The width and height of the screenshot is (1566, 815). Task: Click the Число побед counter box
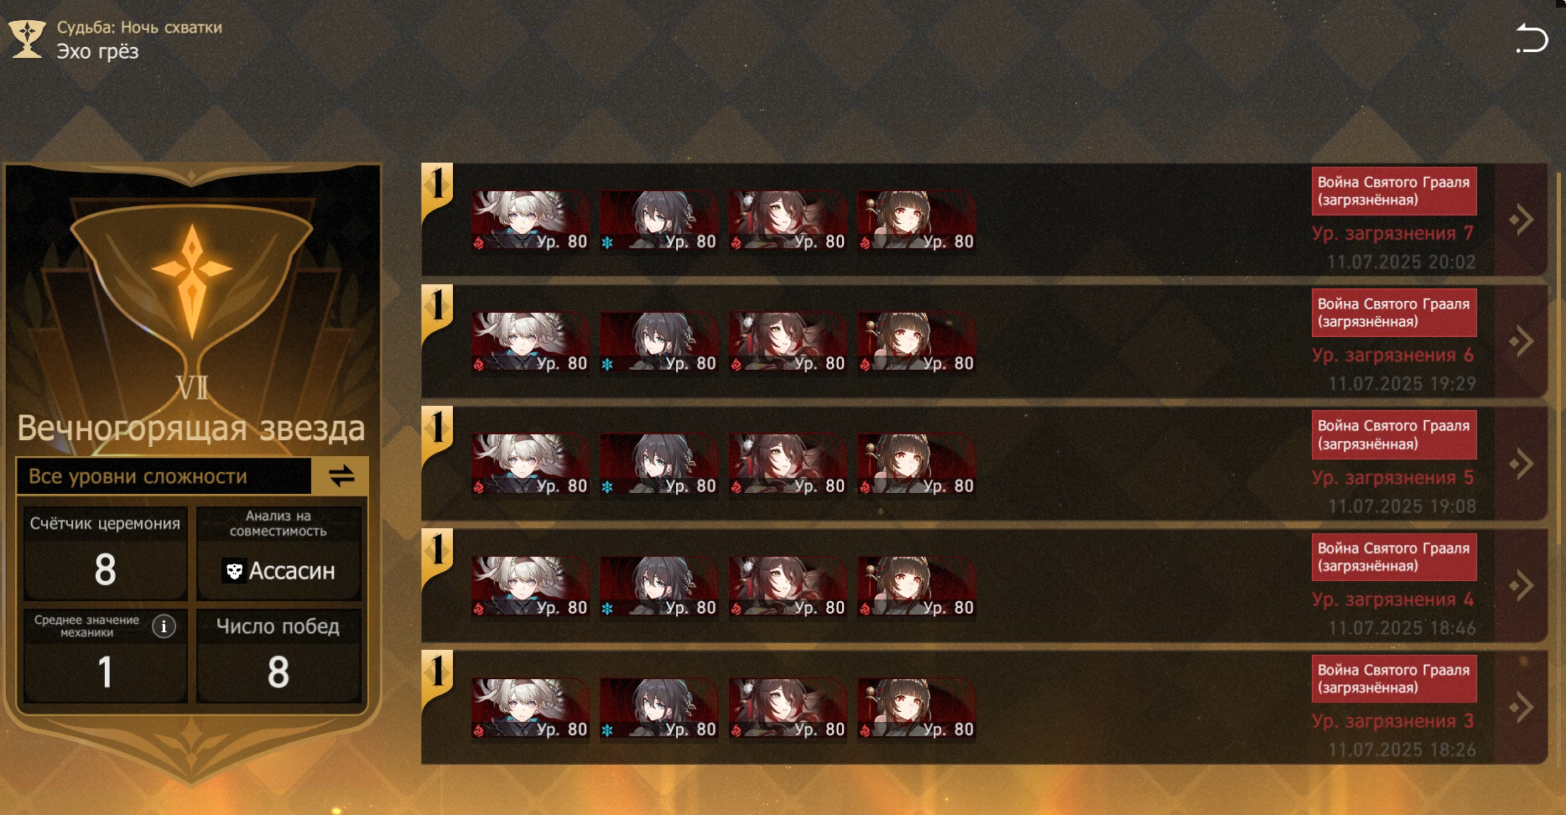tap(278, 656)
